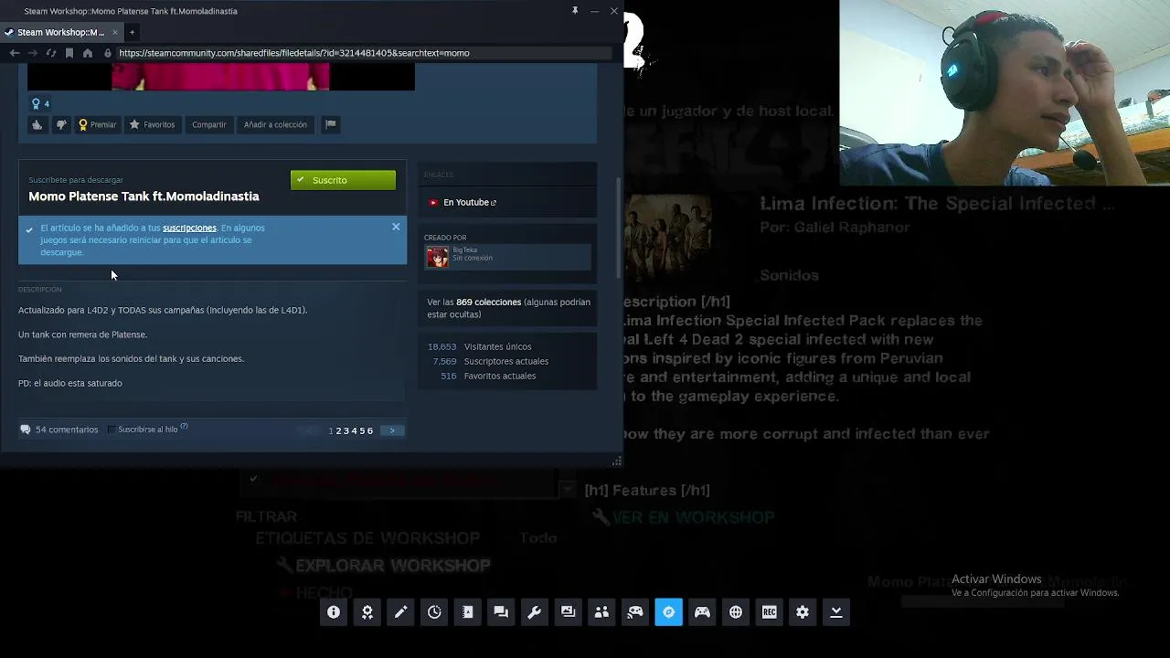The width and height of the screenshot is (1170, 658).
Task: Click the Premiar award button
Action: click(98, 124)
